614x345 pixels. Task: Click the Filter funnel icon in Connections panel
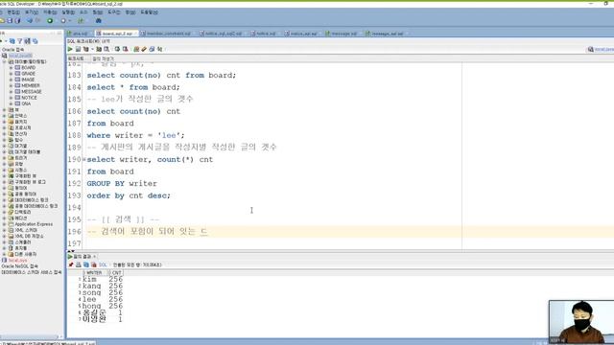[x=19, y=40]
